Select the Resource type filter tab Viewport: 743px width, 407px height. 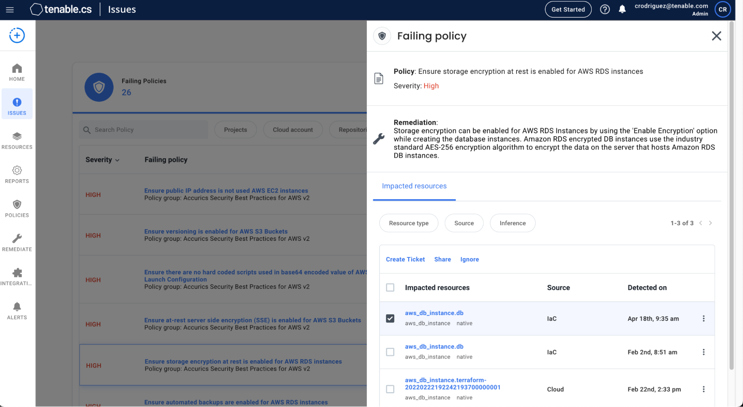tap(408, 223)
